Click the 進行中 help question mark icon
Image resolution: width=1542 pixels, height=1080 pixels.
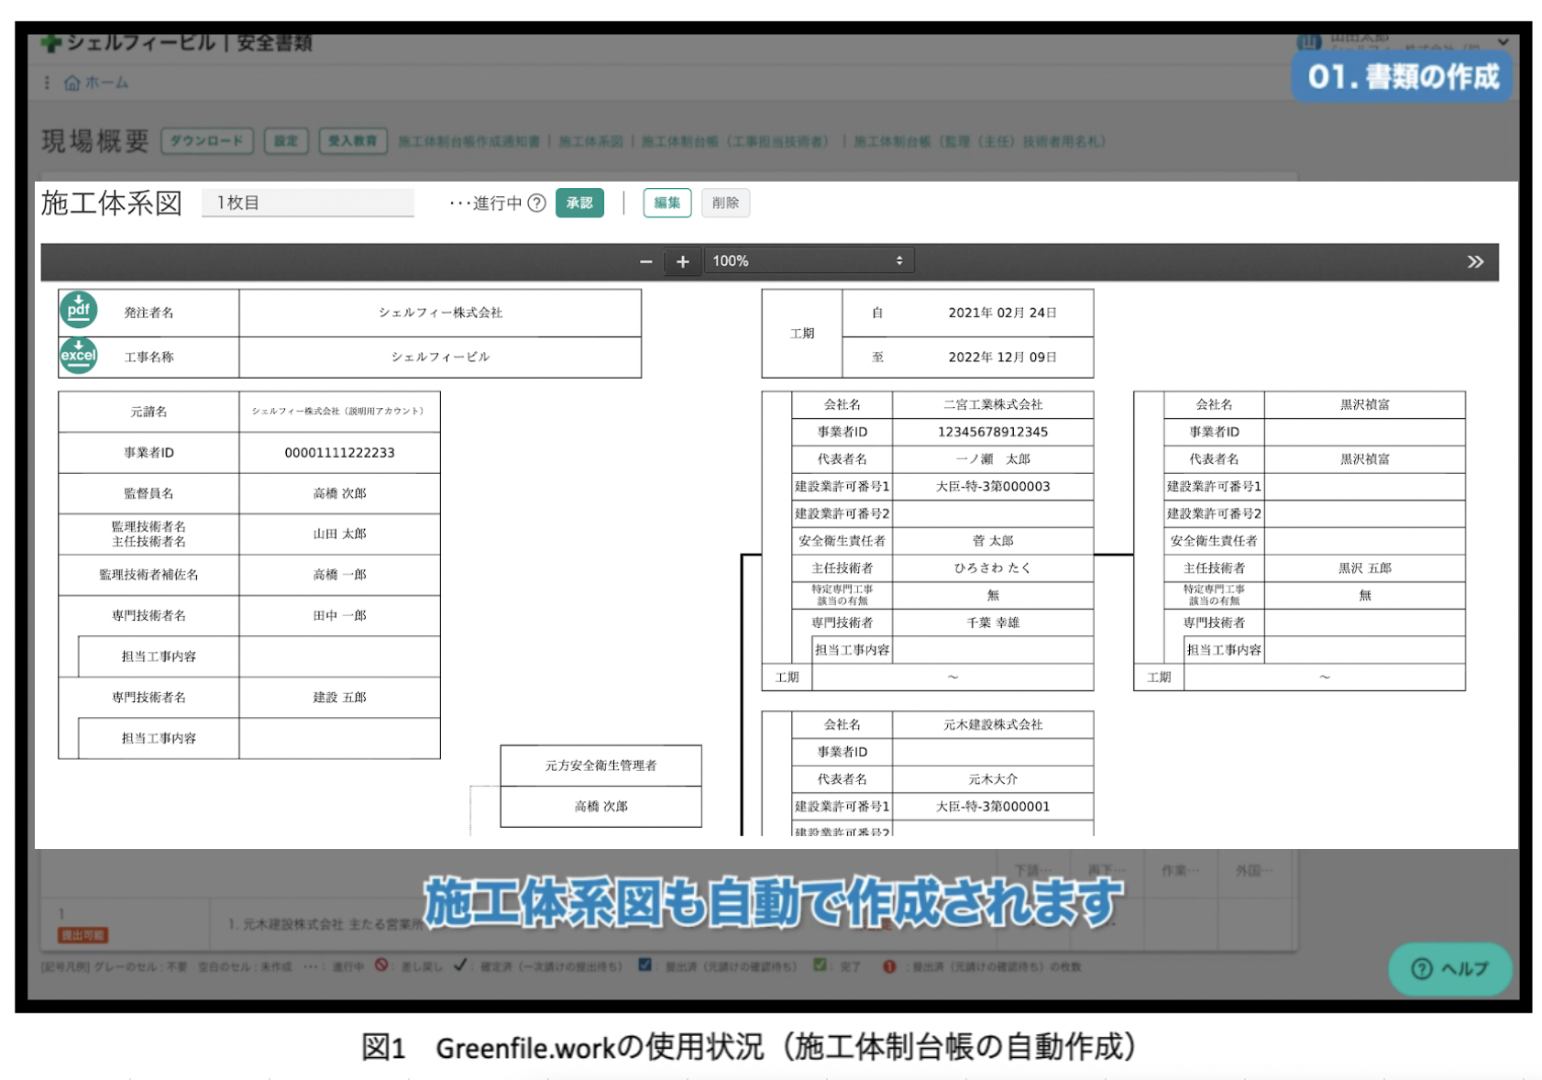point(537,204)
